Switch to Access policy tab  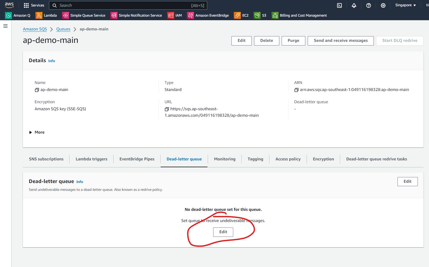(288, 159)
